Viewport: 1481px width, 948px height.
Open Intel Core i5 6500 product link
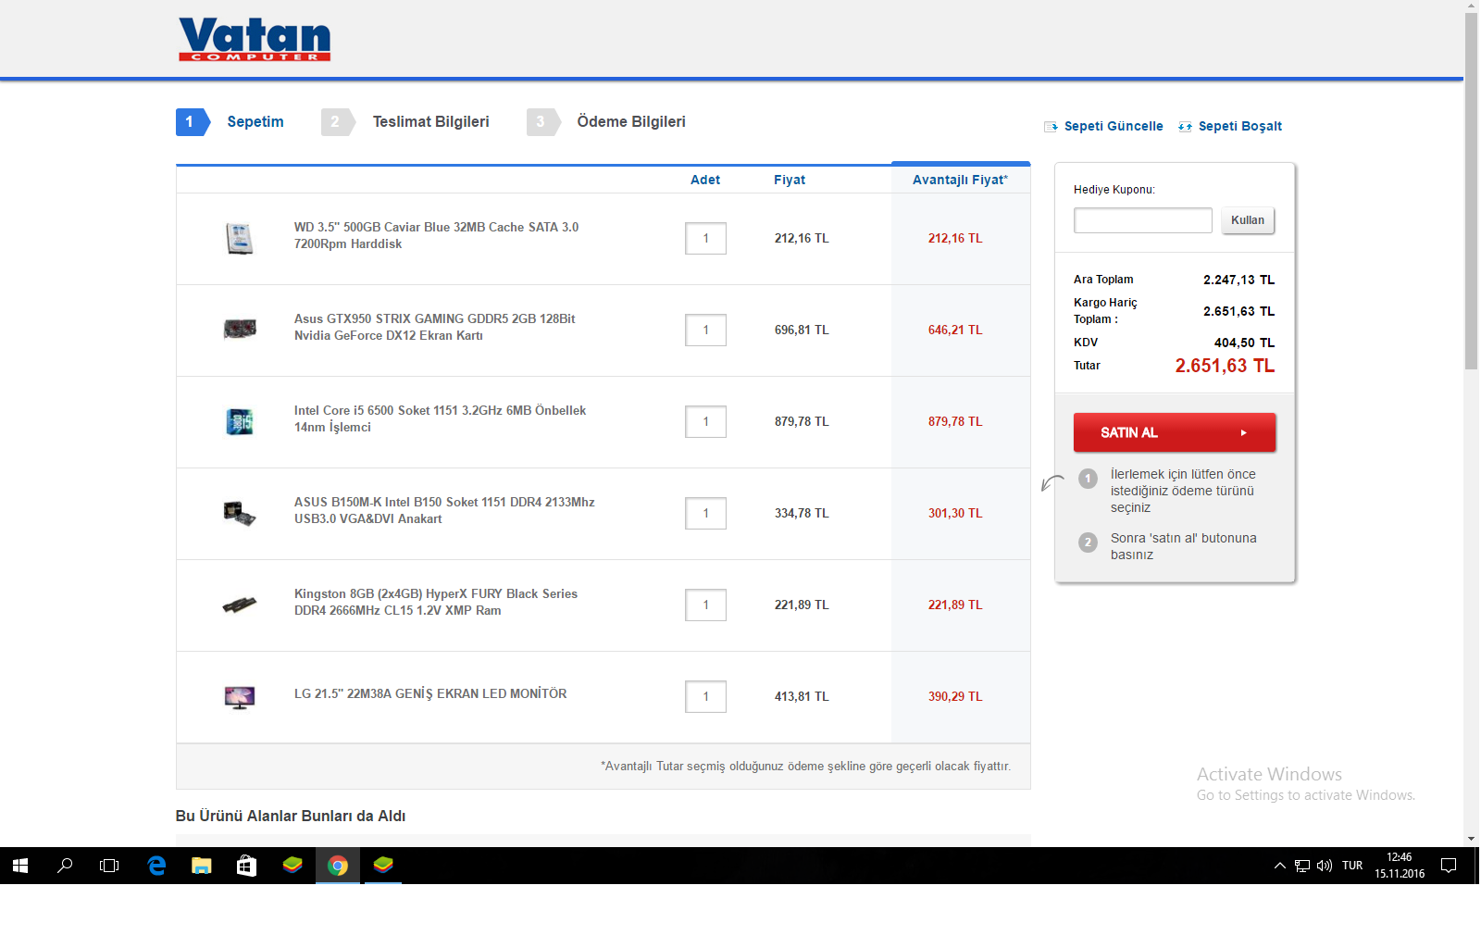(440, 418)
